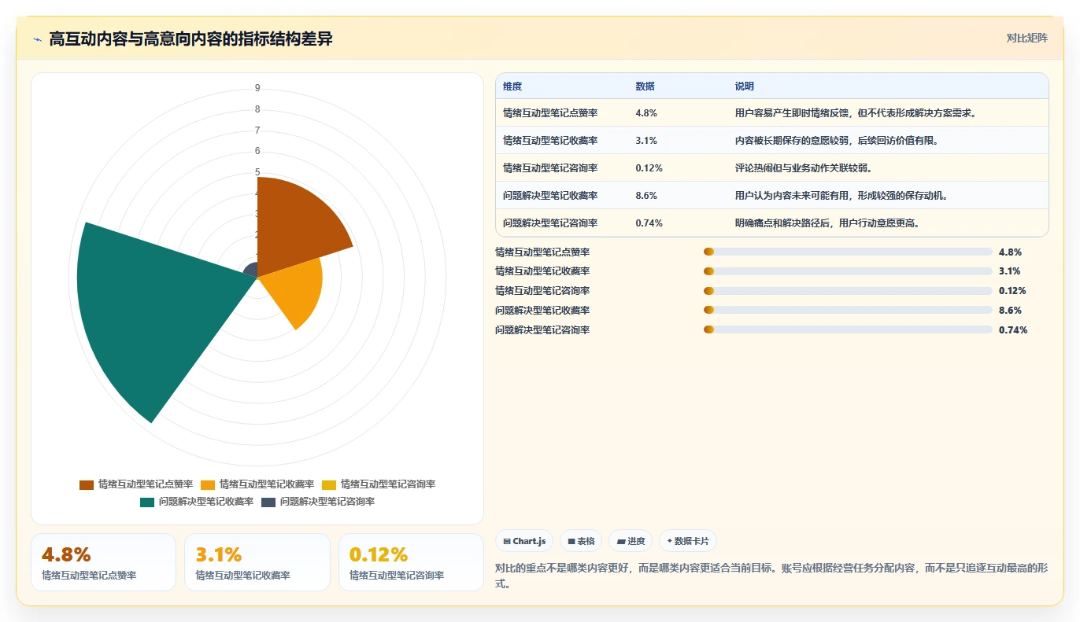The image size is (1080, 622).
Task: Toggle legend swatch for 问题解决型笔记咨询率
Action: click(268, 502)
